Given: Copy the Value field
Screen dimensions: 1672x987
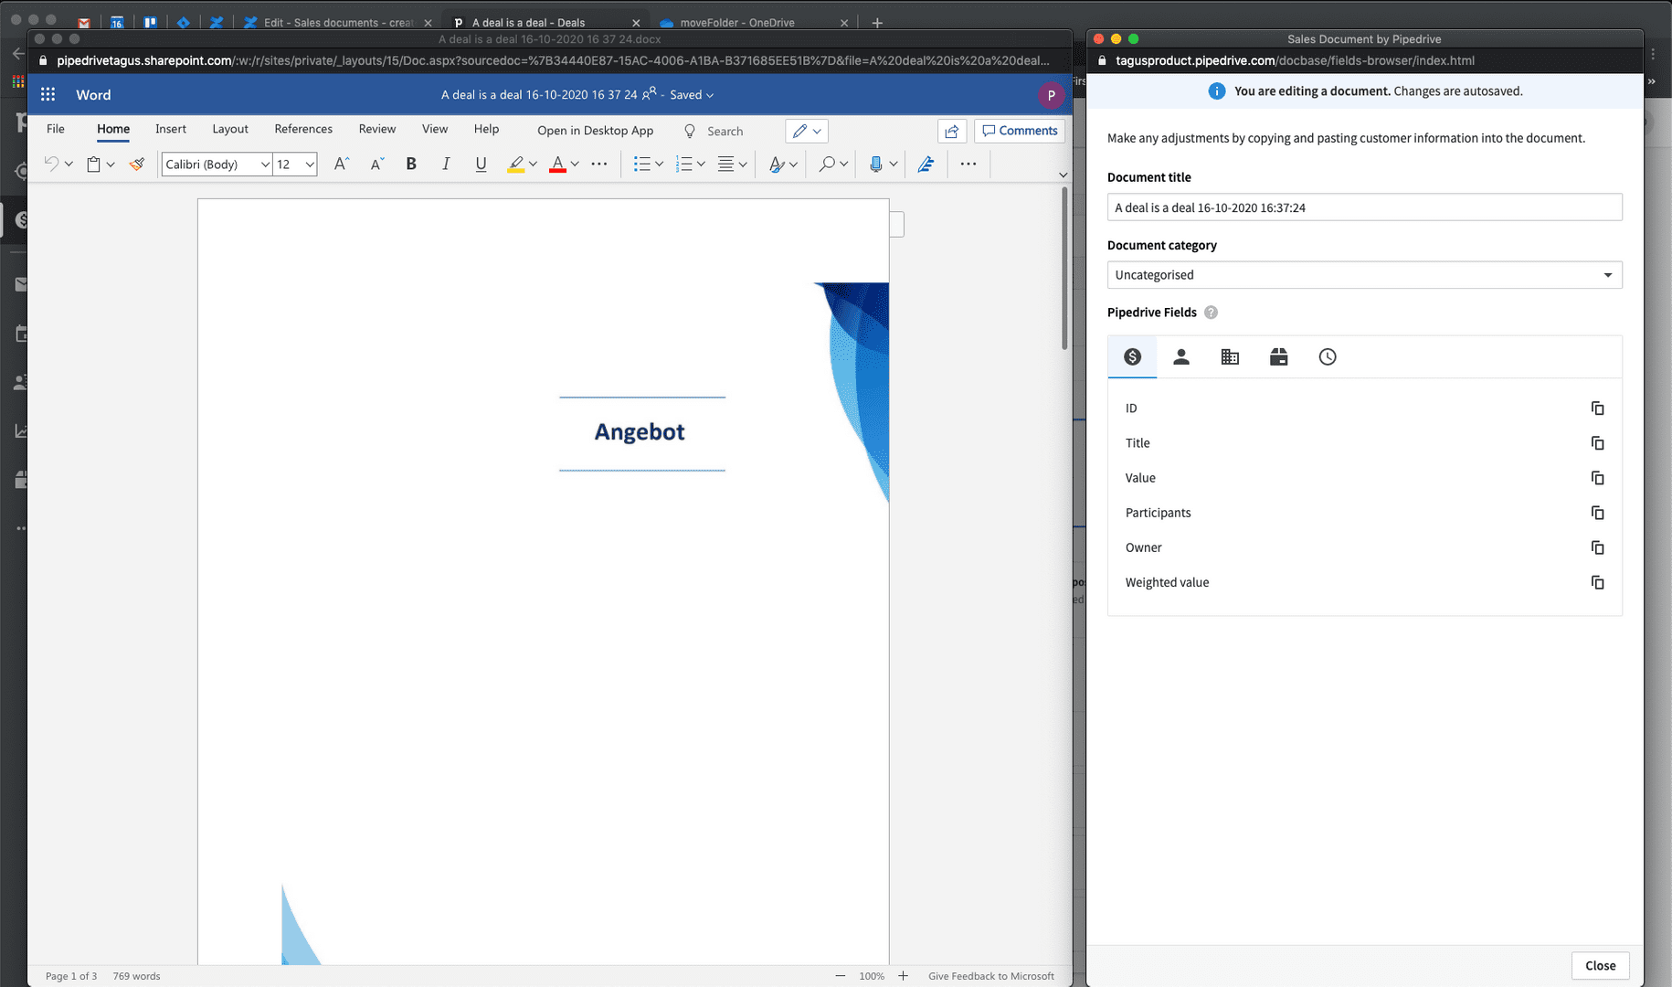Looking at the screenshot, I should pyautogui.click(x=1597, y=478).
